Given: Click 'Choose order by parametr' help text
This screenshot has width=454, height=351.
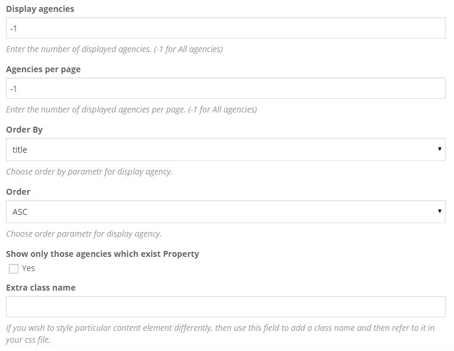Looking at the screenshot, I should pyautogui.click(x=89, y=172).
